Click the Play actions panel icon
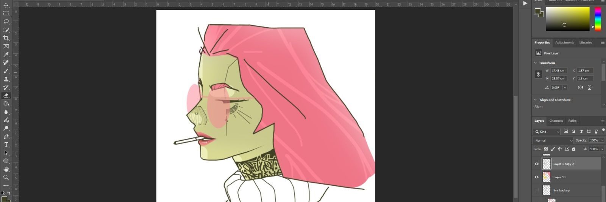606x202 pixels. [525, 3]
